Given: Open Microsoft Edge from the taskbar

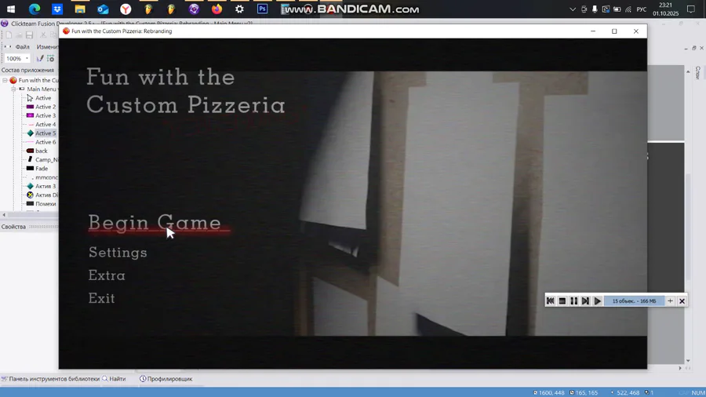Looking at the screenshot, I should tap(35, 9).
